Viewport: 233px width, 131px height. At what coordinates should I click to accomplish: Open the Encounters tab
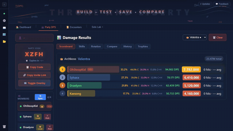74,27
